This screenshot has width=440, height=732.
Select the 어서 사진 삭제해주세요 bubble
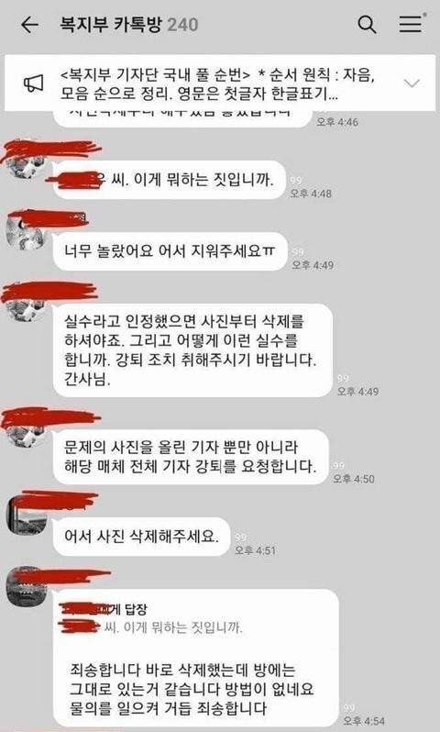pos(141,537)
